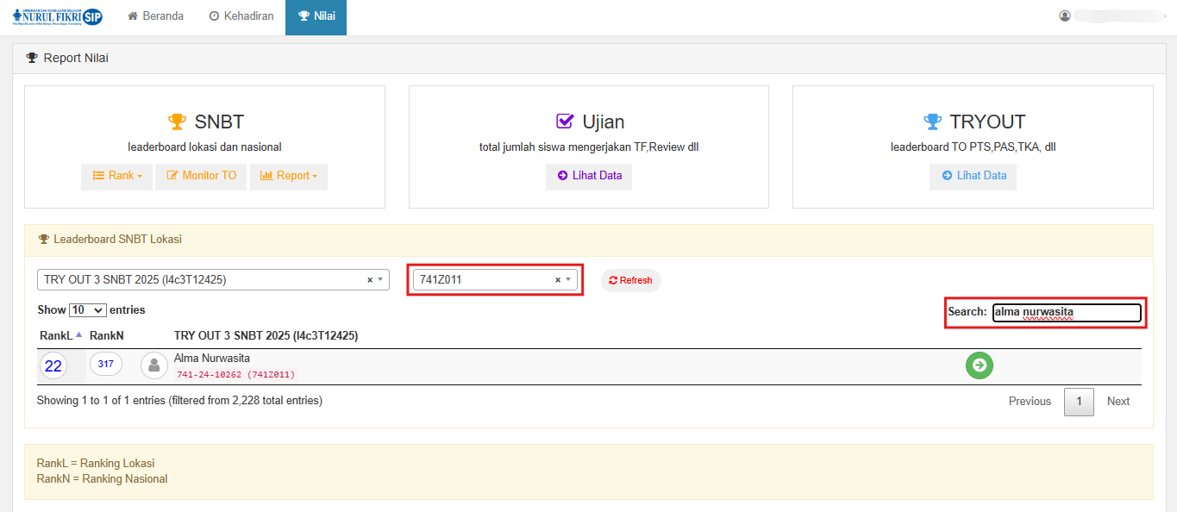Click Lihat Data under Ujian
Screen dimensions: 1177x512
[x=589, y=176]
